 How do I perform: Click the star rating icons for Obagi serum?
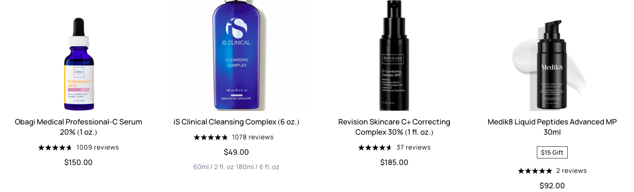point(55,147)
